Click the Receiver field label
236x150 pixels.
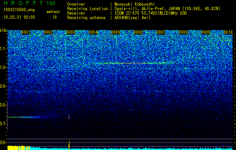point(76,13)
